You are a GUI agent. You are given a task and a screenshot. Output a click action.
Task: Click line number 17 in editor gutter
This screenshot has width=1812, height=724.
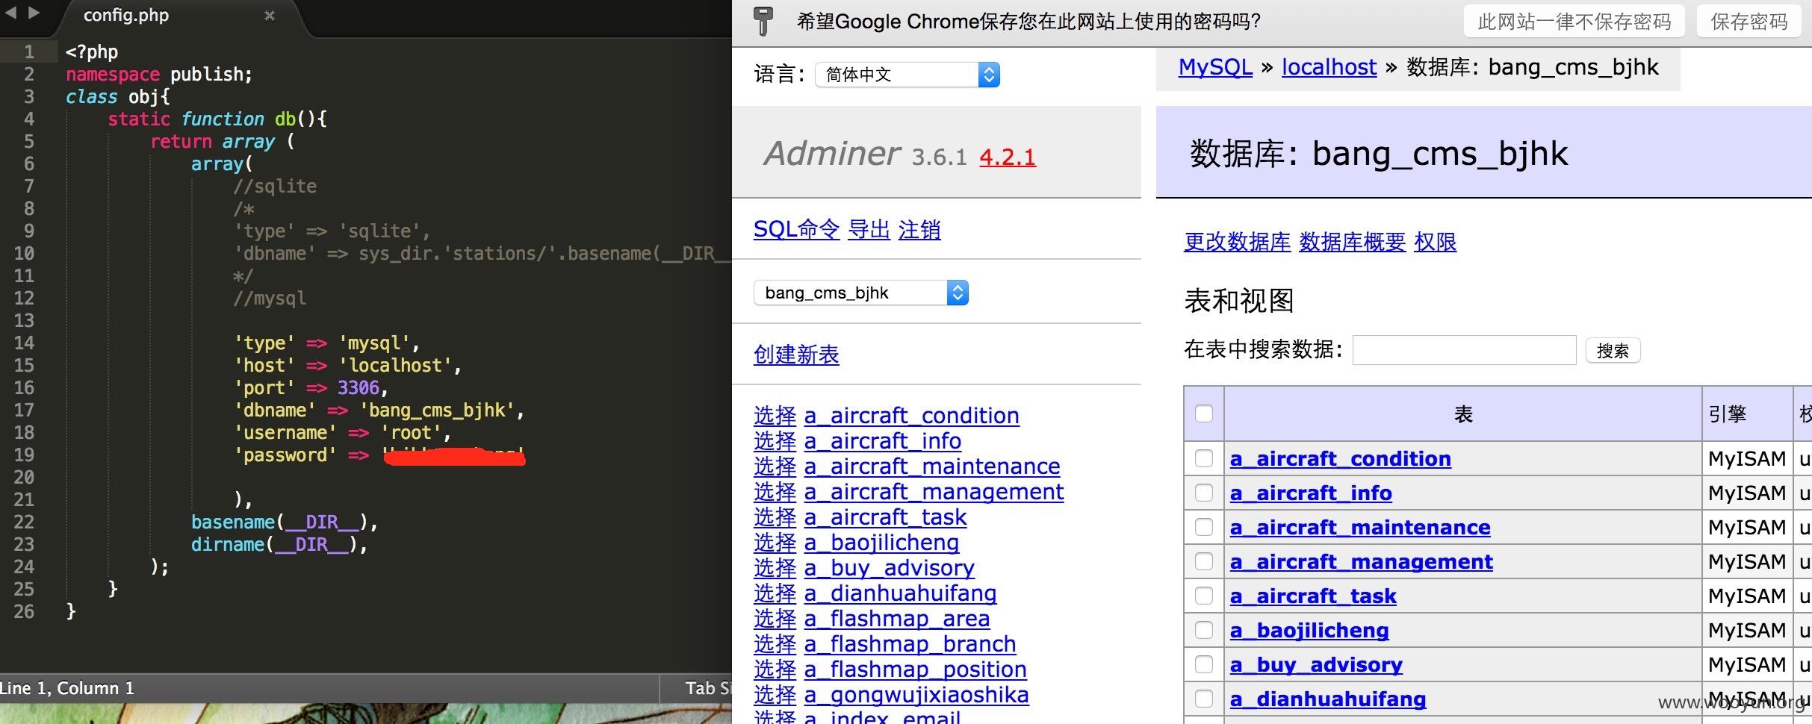pos(24,410)
